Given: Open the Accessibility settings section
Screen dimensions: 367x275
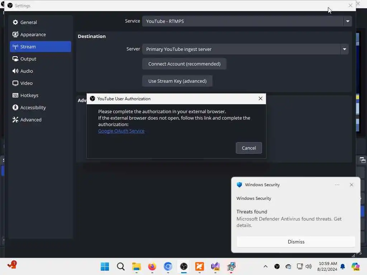Looking at the screenshot, I should 40,107.
